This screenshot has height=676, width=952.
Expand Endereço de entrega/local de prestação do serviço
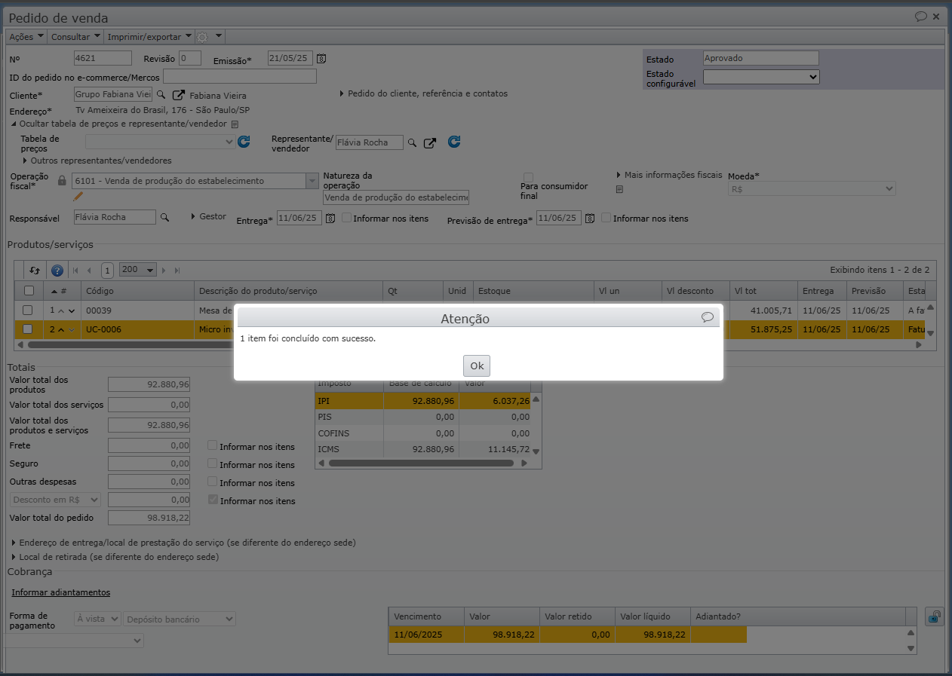(x=184, y=543)
